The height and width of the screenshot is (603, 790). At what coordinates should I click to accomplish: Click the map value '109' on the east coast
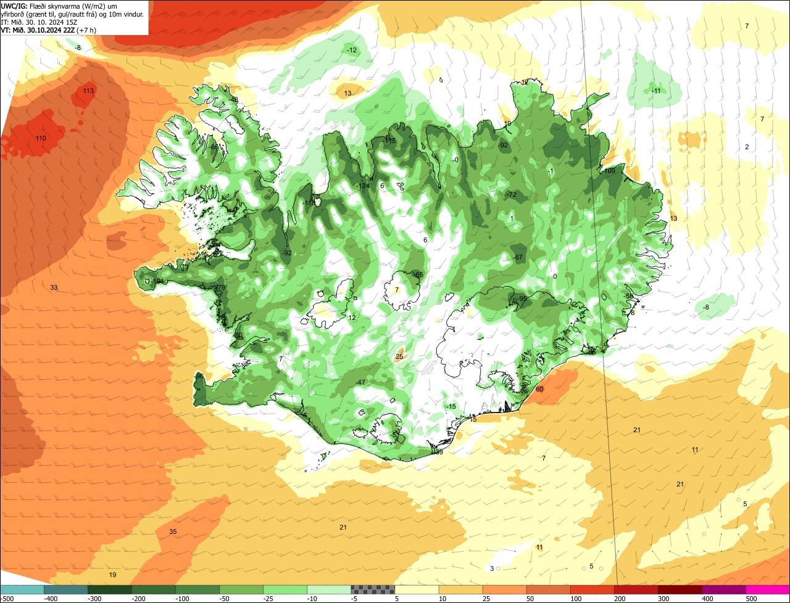pyautogui.click(x=610, y=171)
